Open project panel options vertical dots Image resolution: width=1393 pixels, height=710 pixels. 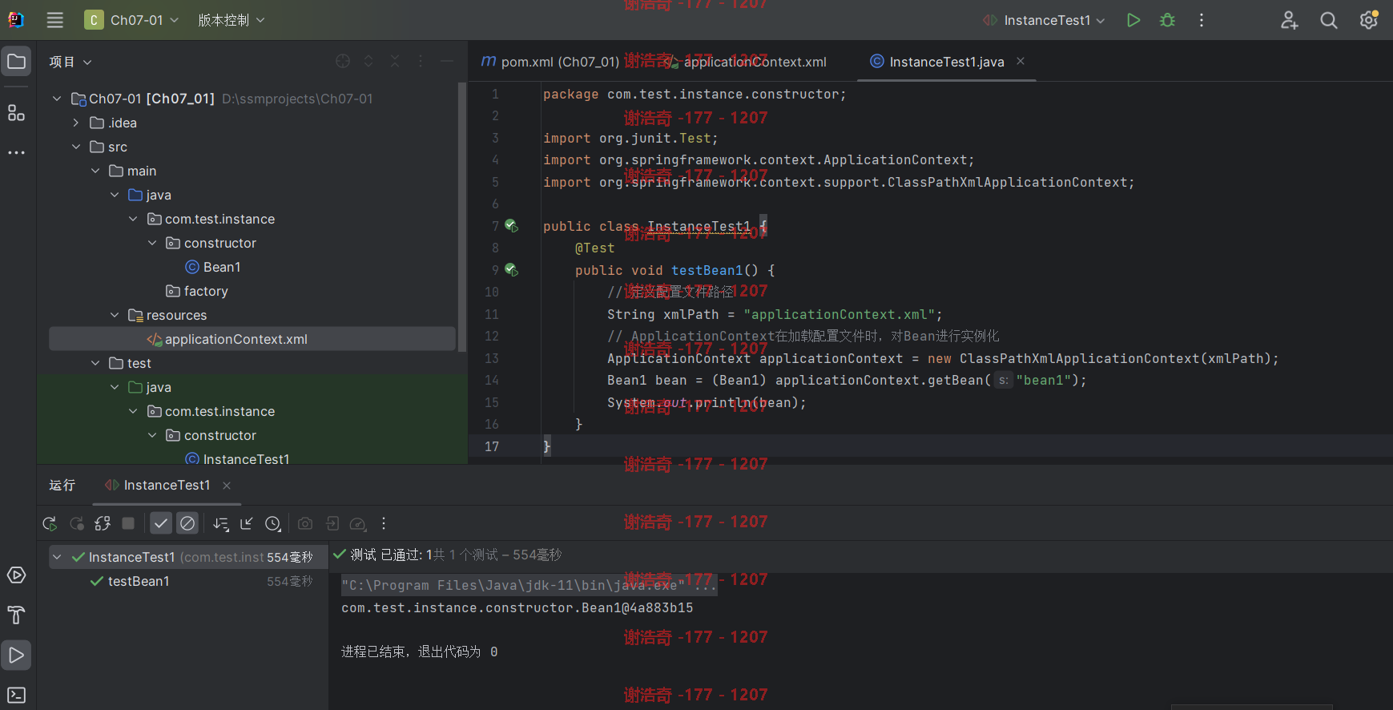(x=421, y=61)
